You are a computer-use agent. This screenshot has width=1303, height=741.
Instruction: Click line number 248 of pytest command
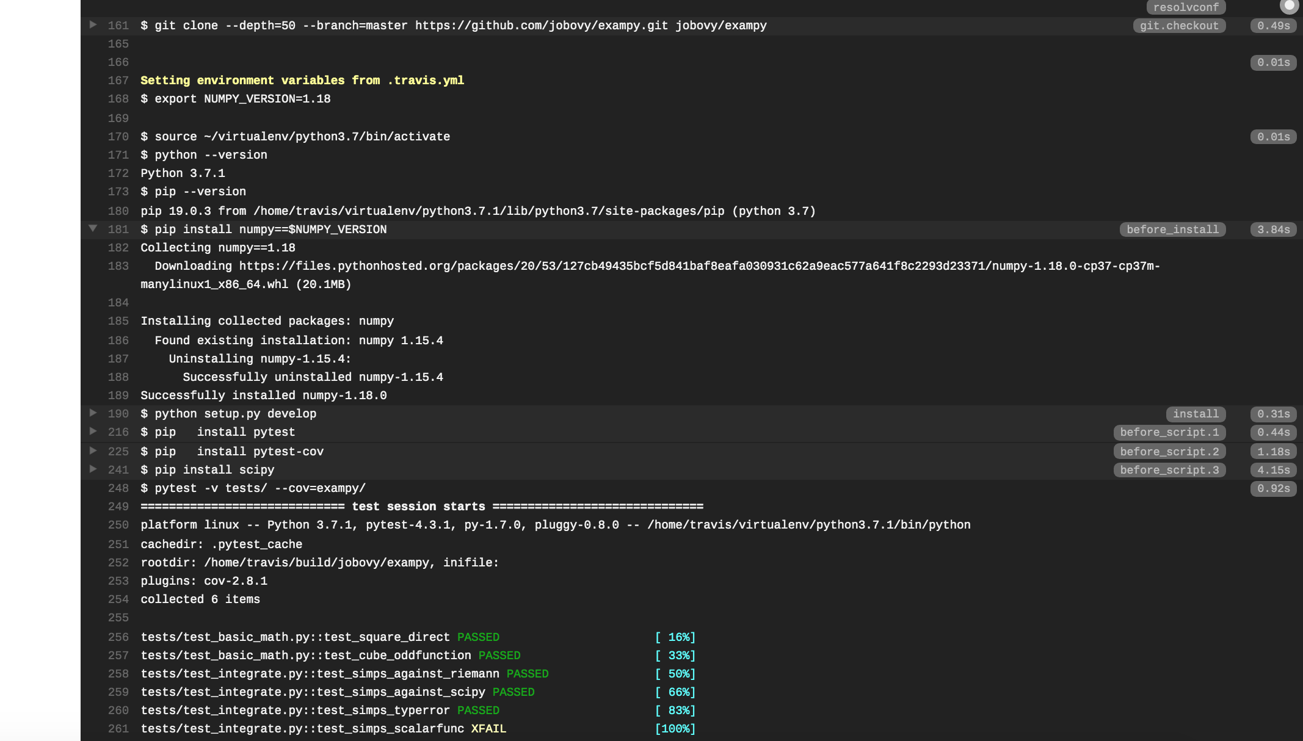(118, 488)
